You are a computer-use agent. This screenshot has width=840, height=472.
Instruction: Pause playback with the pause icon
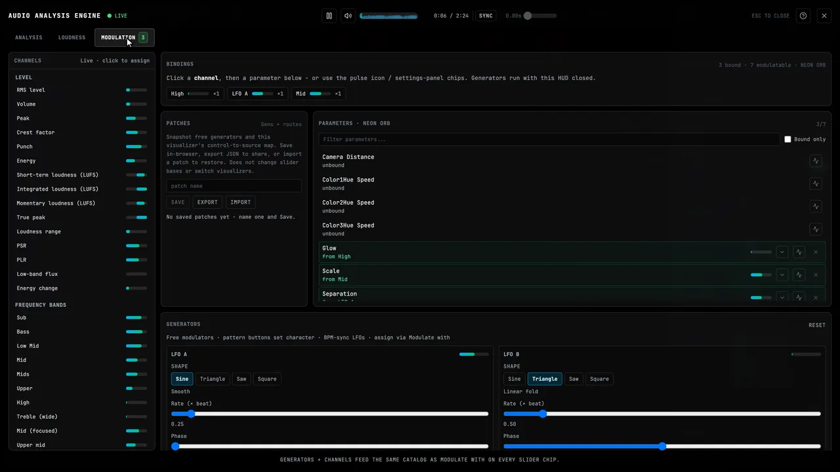point(329,16)
